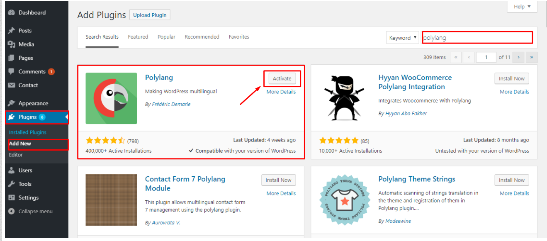Screen dimensions: 547x241
Task: Click the Upload Plugin button
Action: (x=150, y=15)
